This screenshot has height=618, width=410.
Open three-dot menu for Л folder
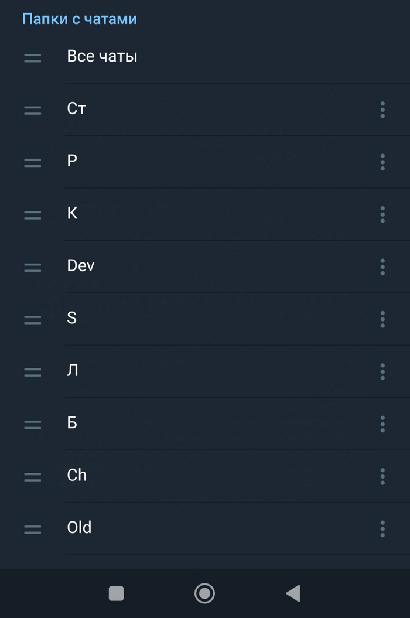[382, 371]
